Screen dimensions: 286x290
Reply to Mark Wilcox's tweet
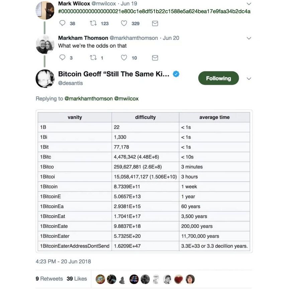tap(62, 23)
